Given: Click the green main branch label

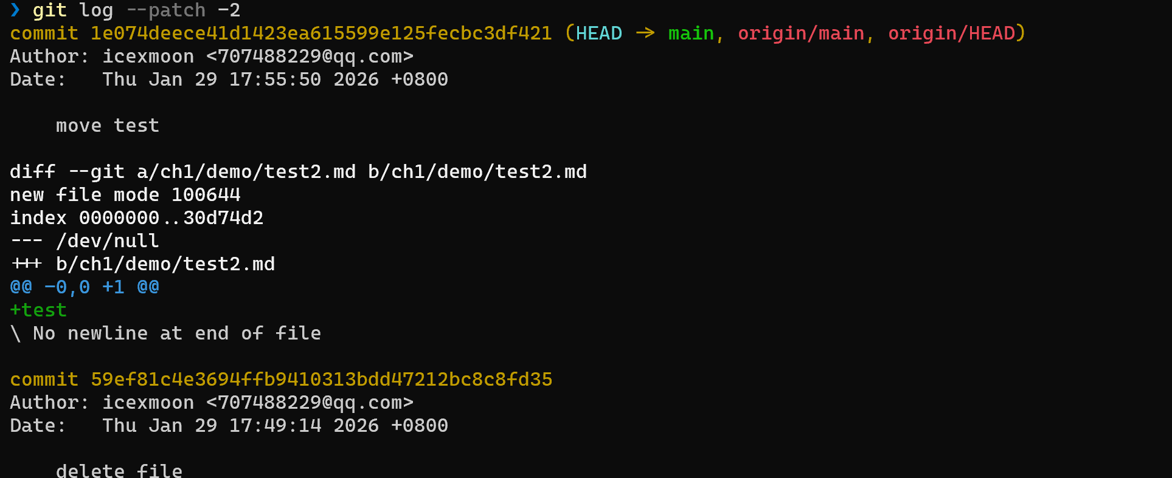Looking at the screenshot, I should (x=691, y=33).
